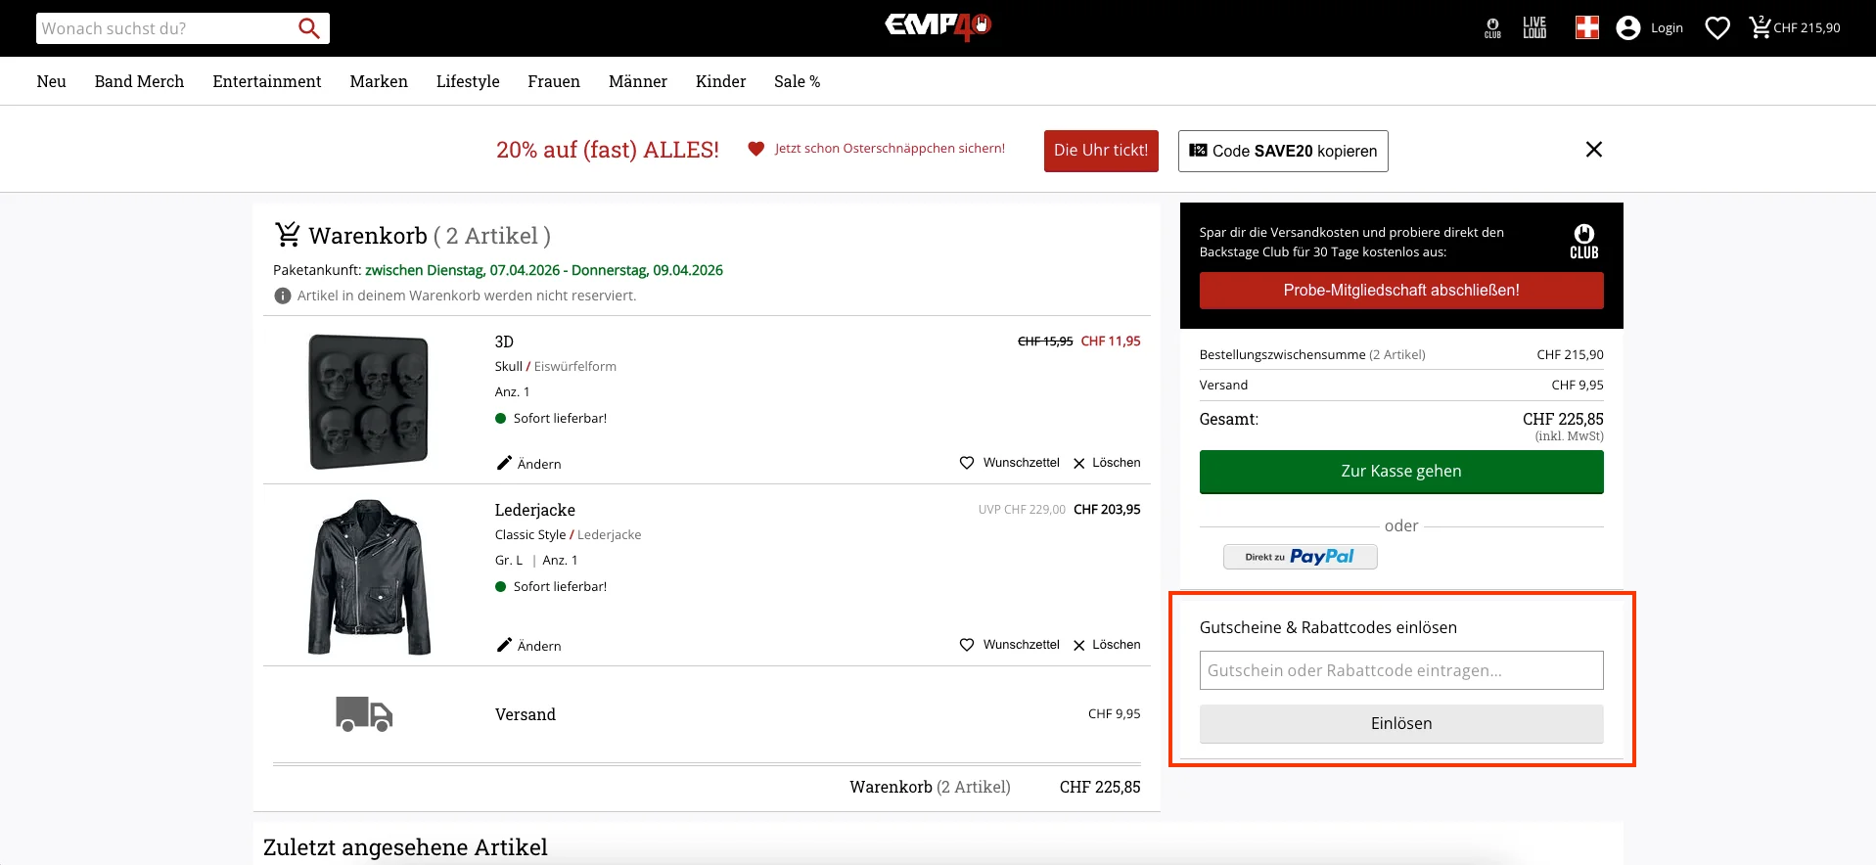Open the Sale % menu
Viewport: 1876px width, 865px height.
pyautogui.click(x=798, y=81)
